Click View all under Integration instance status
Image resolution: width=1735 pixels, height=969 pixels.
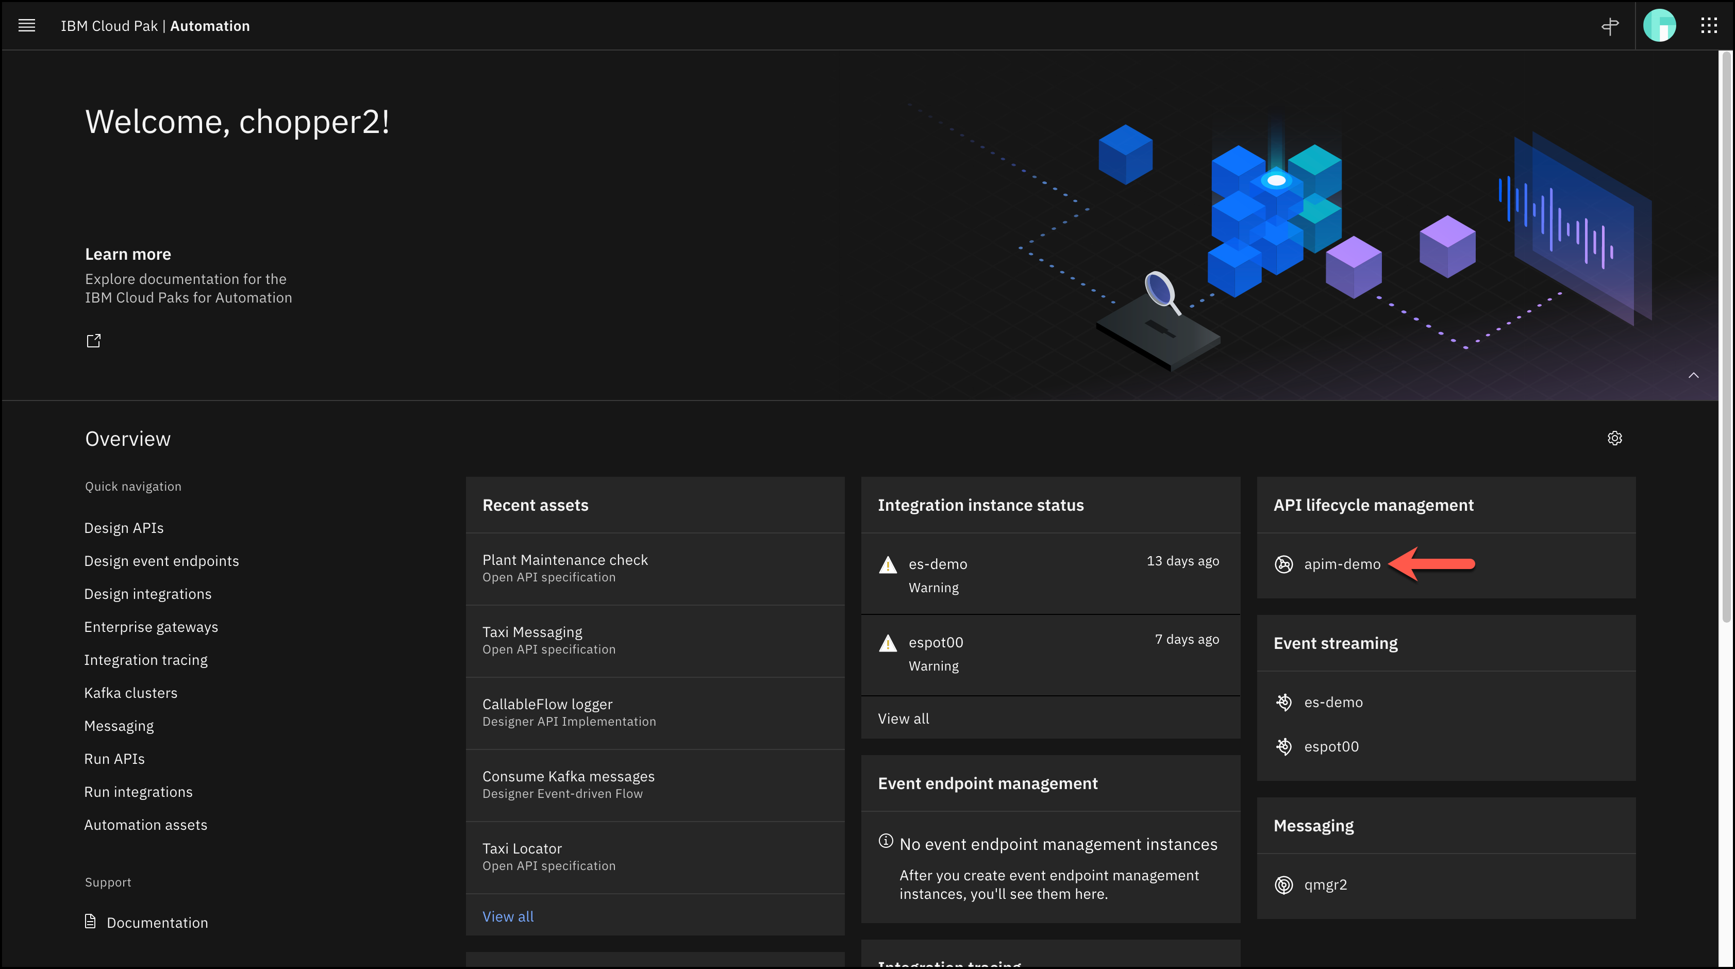[903, 719]
